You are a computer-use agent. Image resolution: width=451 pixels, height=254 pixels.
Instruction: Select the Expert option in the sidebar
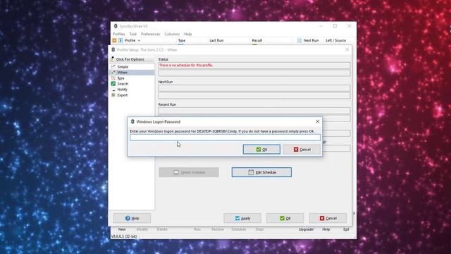click(x=123, y=95)
